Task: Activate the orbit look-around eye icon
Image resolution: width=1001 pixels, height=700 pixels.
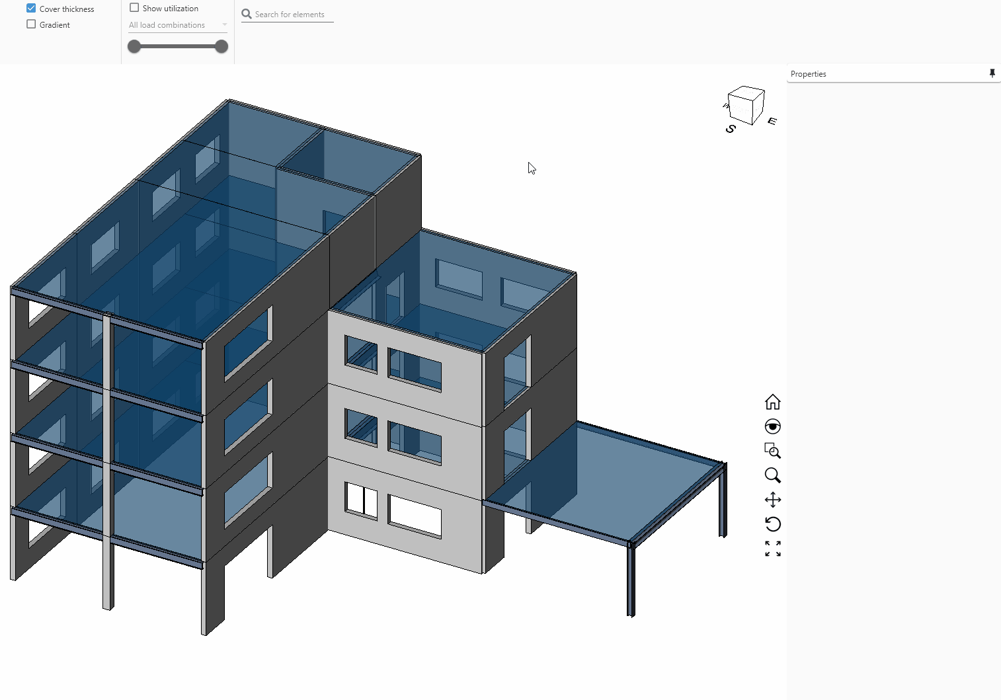Action: [x=773, y=426]
